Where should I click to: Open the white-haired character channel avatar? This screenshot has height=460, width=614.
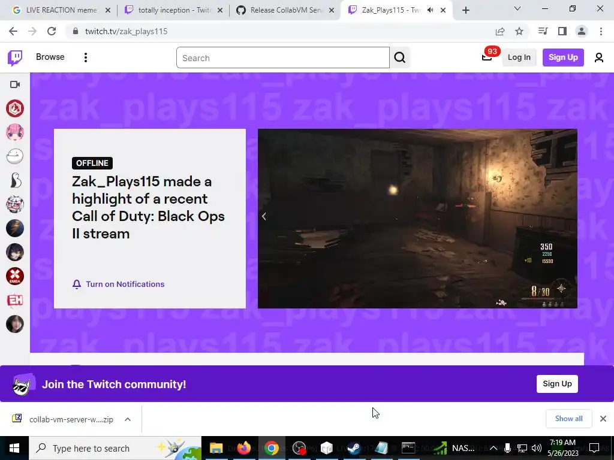click(15, 204)
